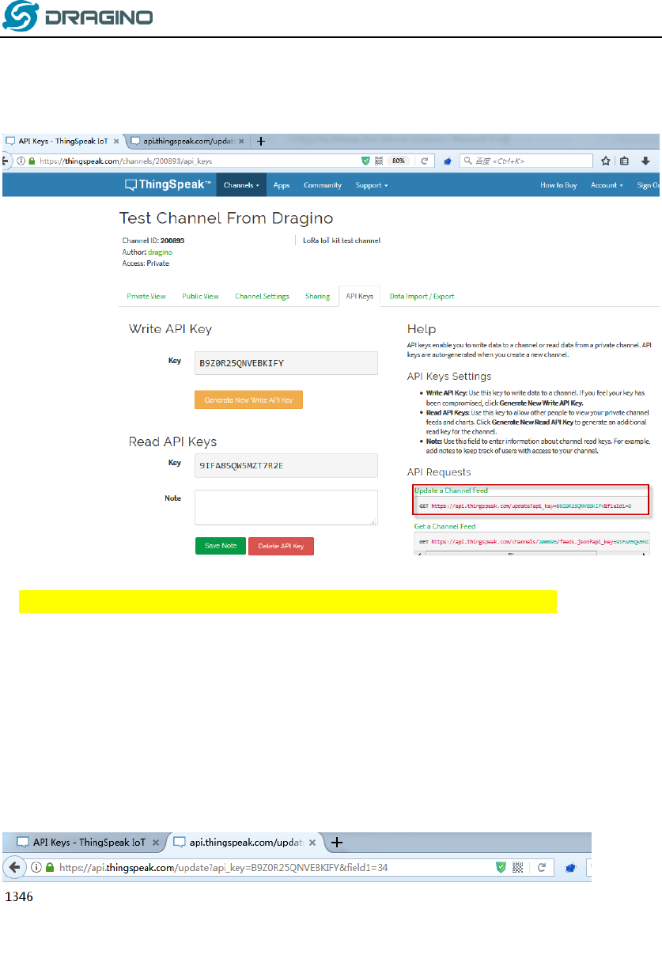The width and height of the screenshot is (662, 966).
Task: Select the API Keys page tab
Action: click(x=360, y=297)
